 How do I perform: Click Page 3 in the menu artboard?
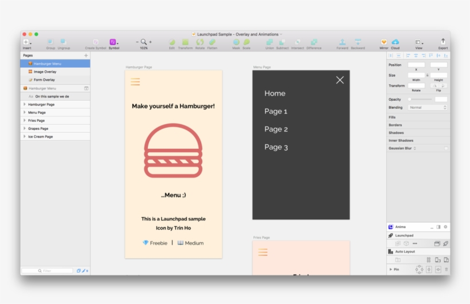click(x=276, y=147)
